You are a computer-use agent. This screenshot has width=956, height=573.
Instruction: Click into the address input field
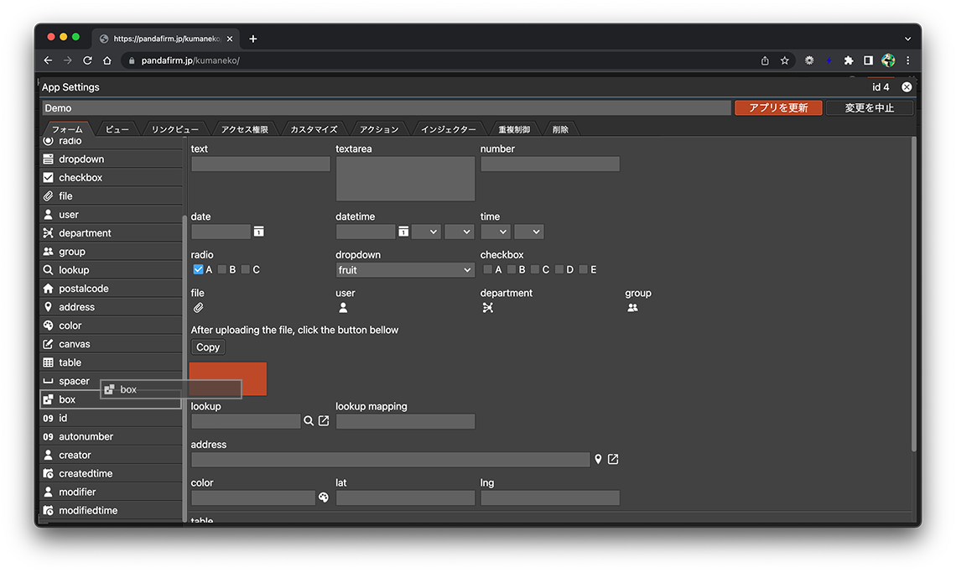coord(390,460)
